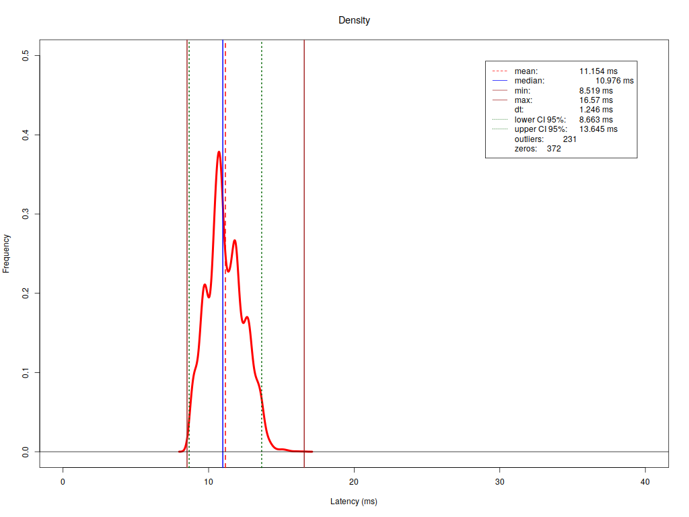Click the max value 16.57 ms
This screenshot has width=689, height=517.
coord(595,100)
